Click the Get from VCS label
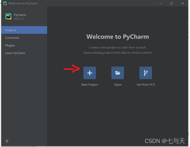The width and height of the screenshot is (190, 147). [146, 85]
